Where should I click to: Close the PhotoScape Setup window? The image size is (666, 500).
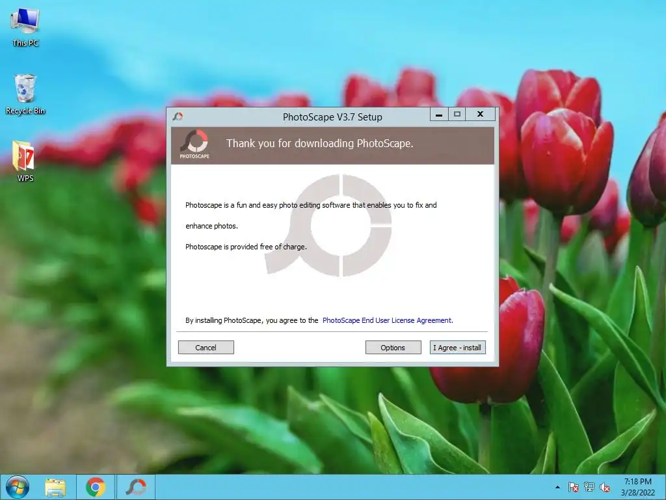click(x=481, y=115)
